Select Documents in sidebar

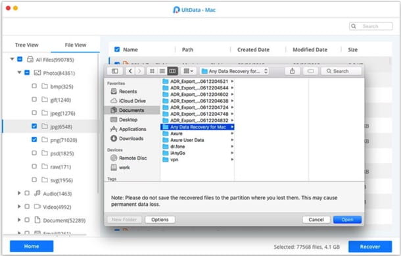(132, 111)
